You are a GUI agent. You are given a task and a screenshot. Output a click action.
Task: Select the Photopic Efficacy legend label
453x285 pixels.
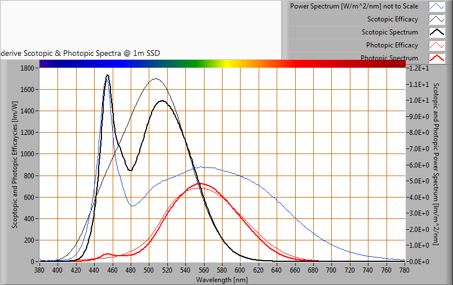coord(392,45)
